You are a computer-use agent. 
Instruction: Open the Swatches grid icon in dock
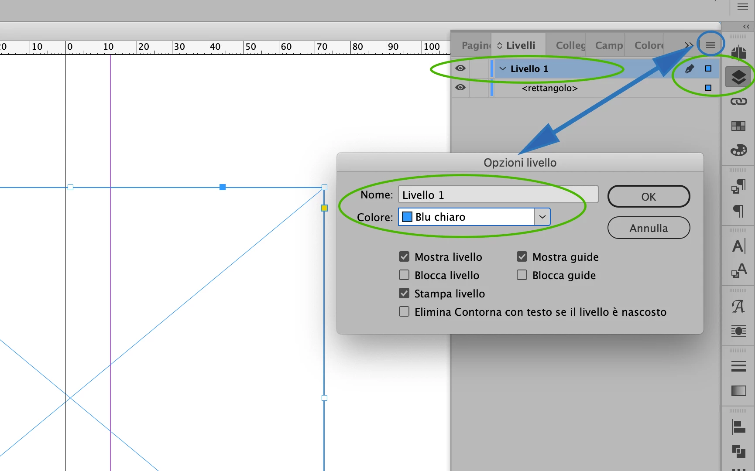coord(738,126)
